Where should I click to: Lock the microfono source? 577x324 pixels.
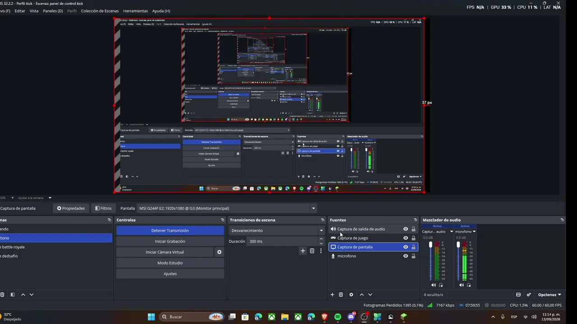413,256
